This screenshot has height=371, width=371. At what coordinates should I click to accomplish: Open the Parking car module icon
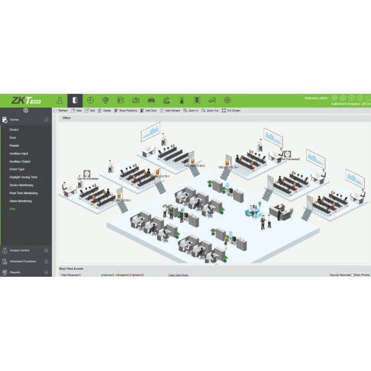point(151,100)
